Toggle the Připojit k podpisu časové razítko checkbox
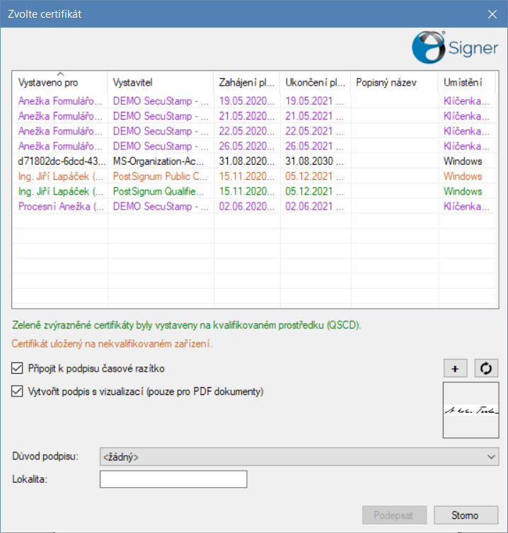508x533 pixels. coord(17,368)
